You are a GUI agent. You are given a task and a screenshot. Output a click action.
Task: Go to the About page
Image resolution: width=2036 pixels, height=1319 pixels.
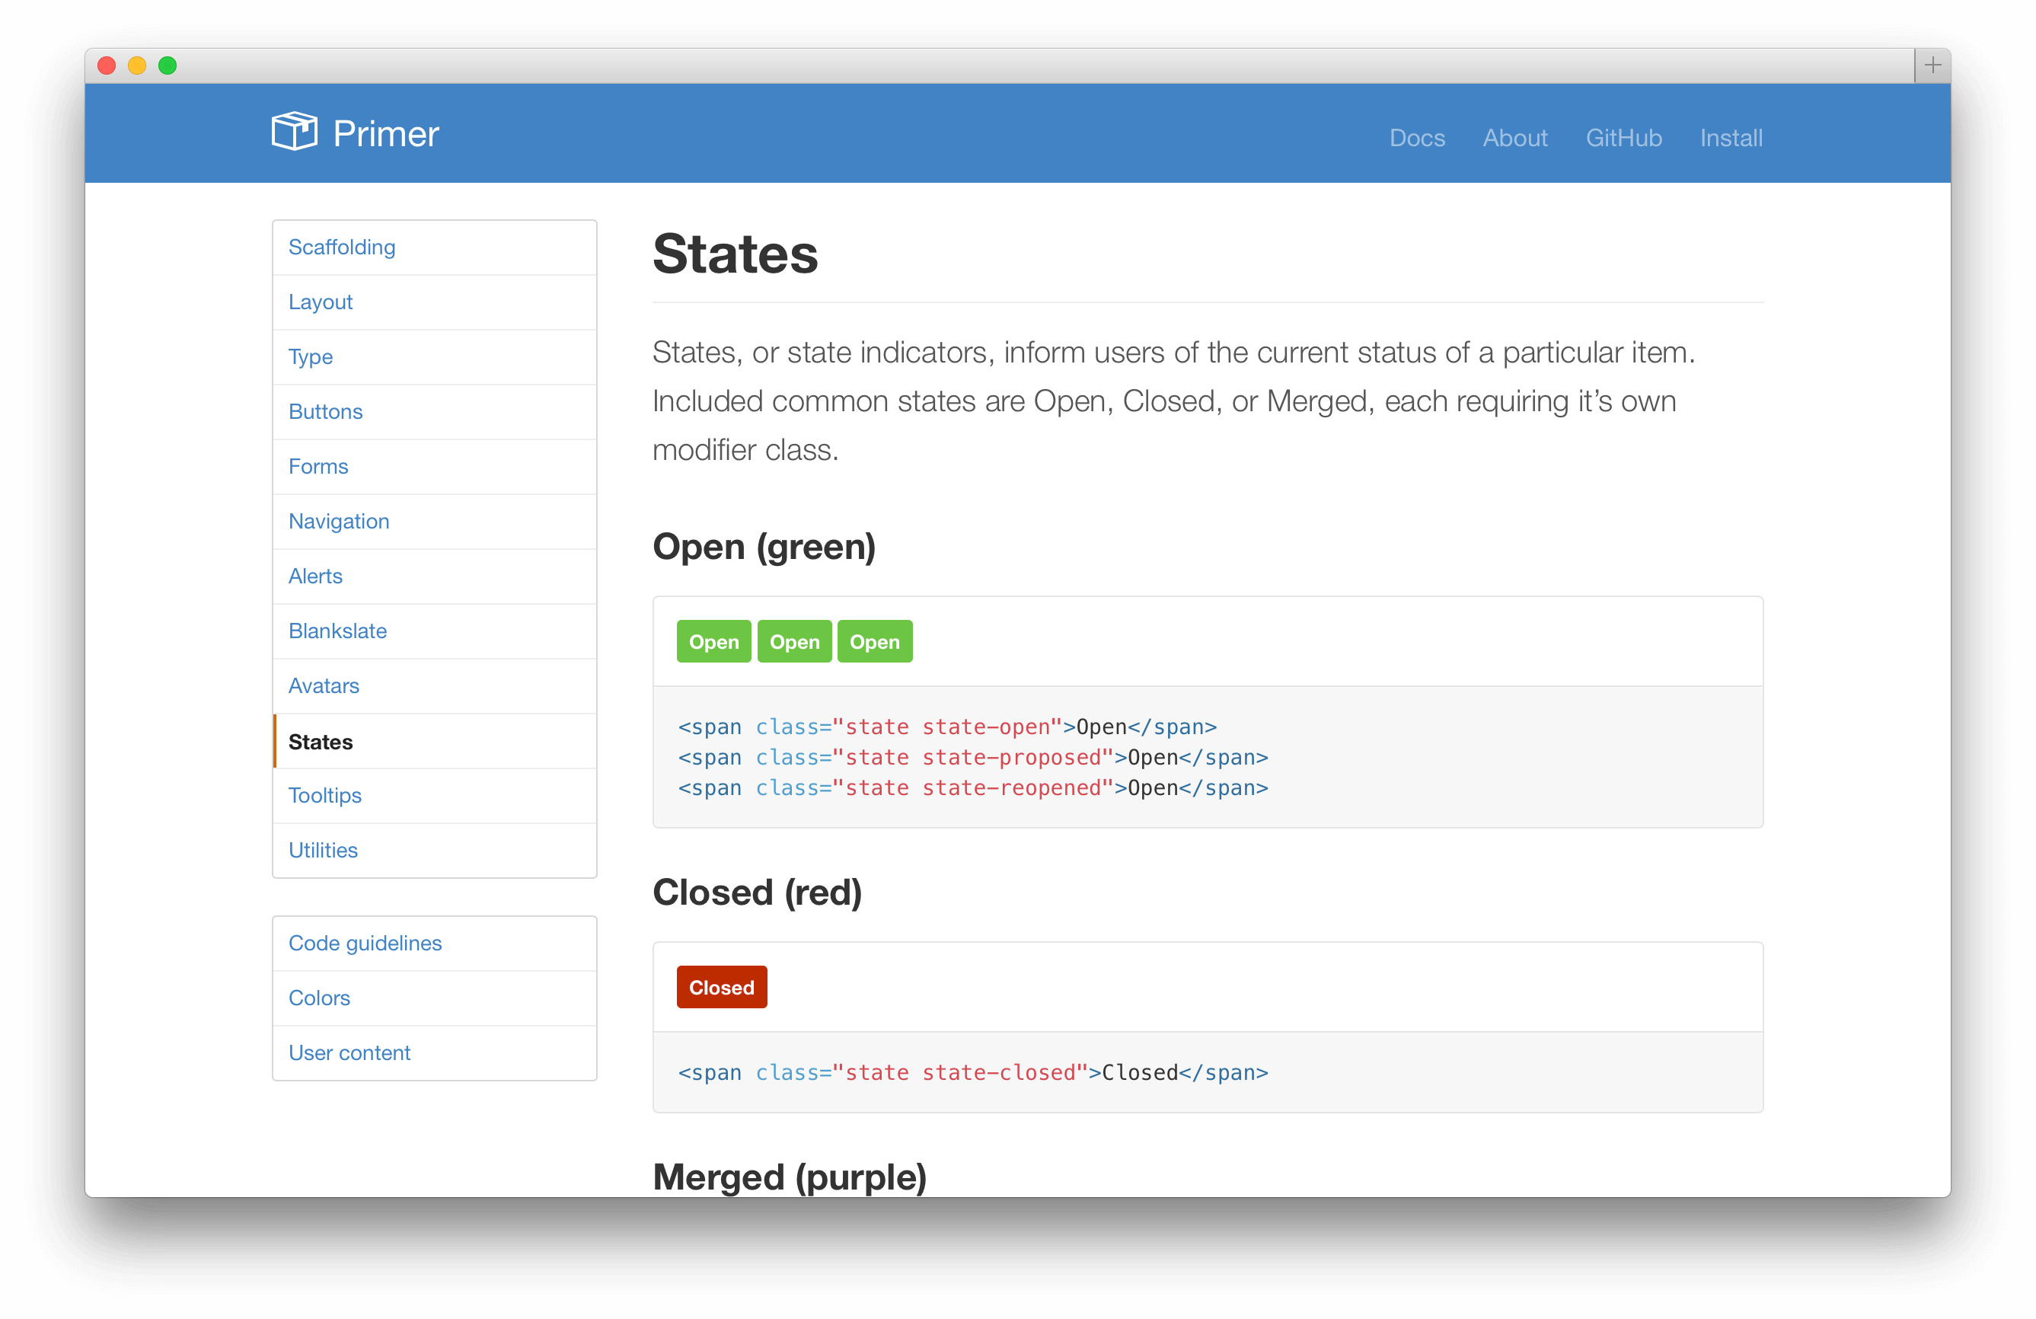click(1514, 138)
